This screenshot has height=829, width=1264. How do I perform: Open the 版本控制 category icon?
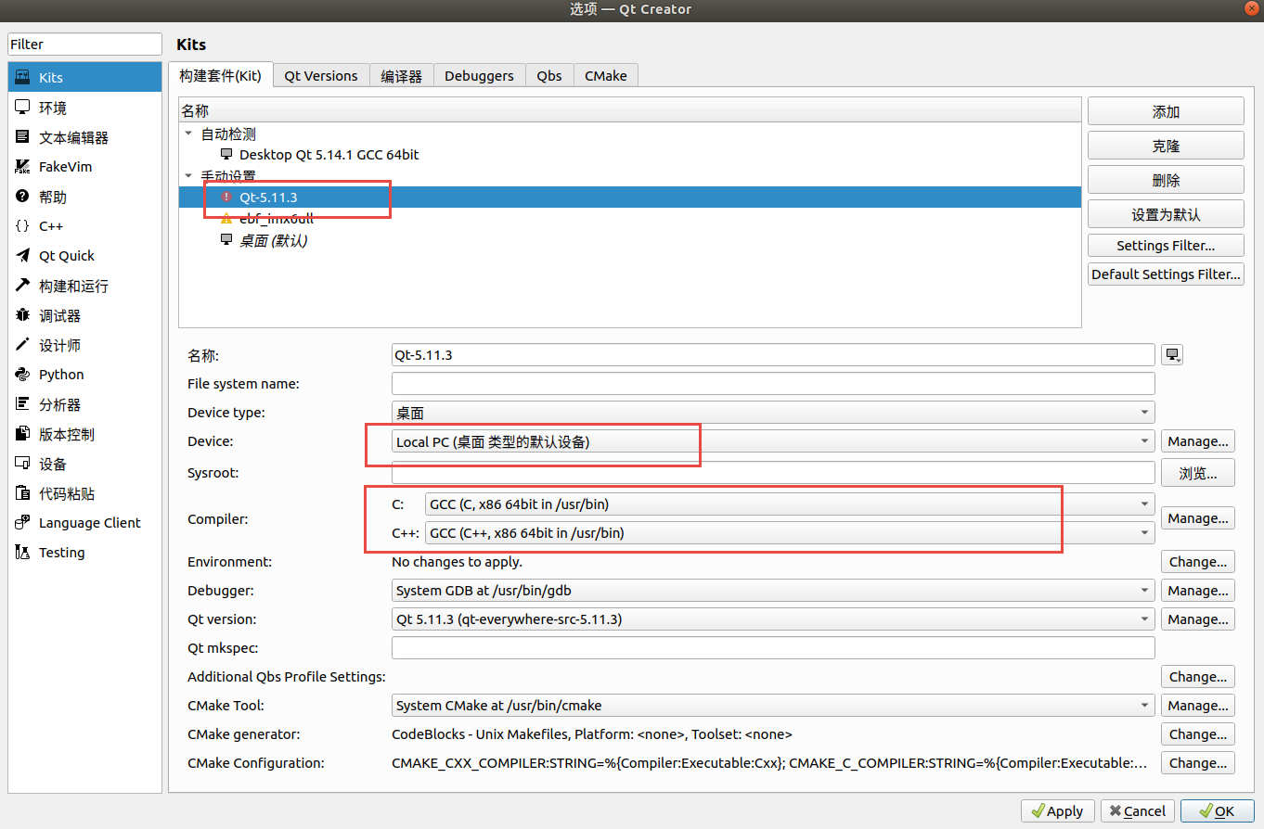click(x=23, y=434)
